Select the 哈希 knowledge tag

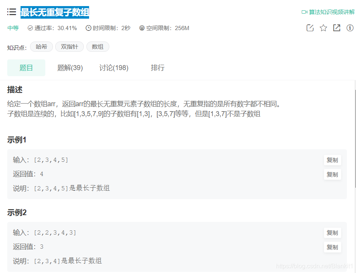pyautogui.click(x=41, y=46)
